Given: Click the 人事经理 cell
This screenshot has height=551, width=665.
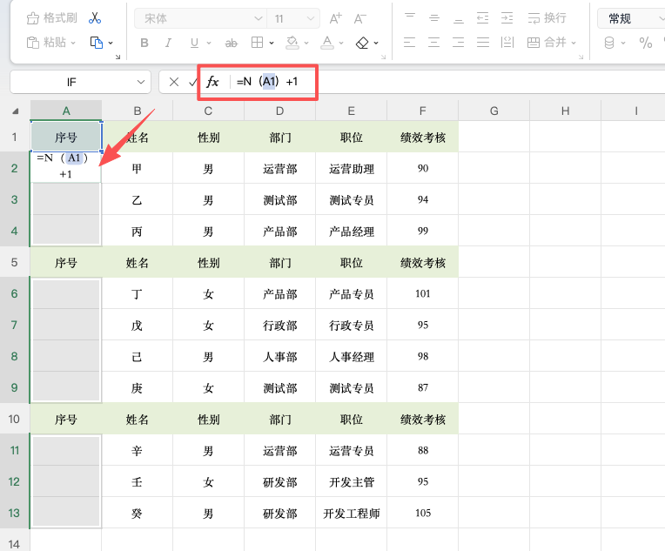Looking at the screenshot, I should click(351, 356).
